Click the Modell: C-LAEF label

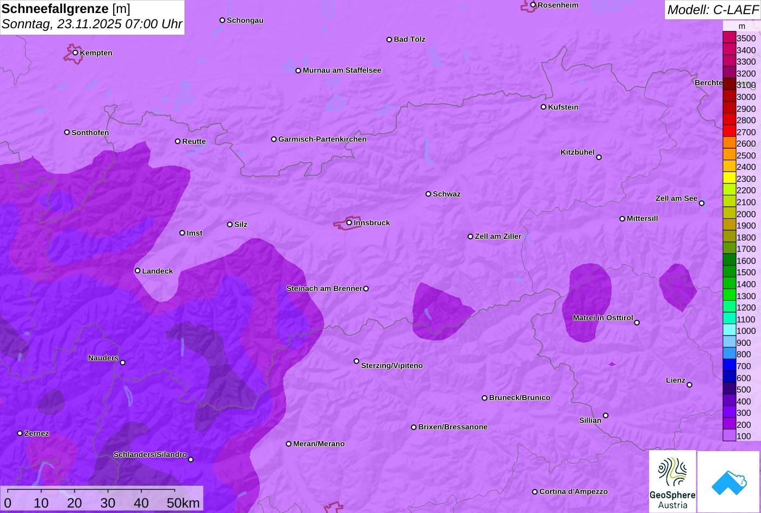[x=713, y=10]
